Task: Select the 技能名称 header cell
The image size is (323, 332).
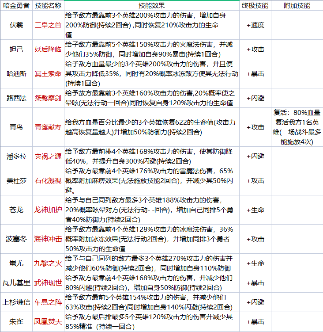Action: click(48, 5)
